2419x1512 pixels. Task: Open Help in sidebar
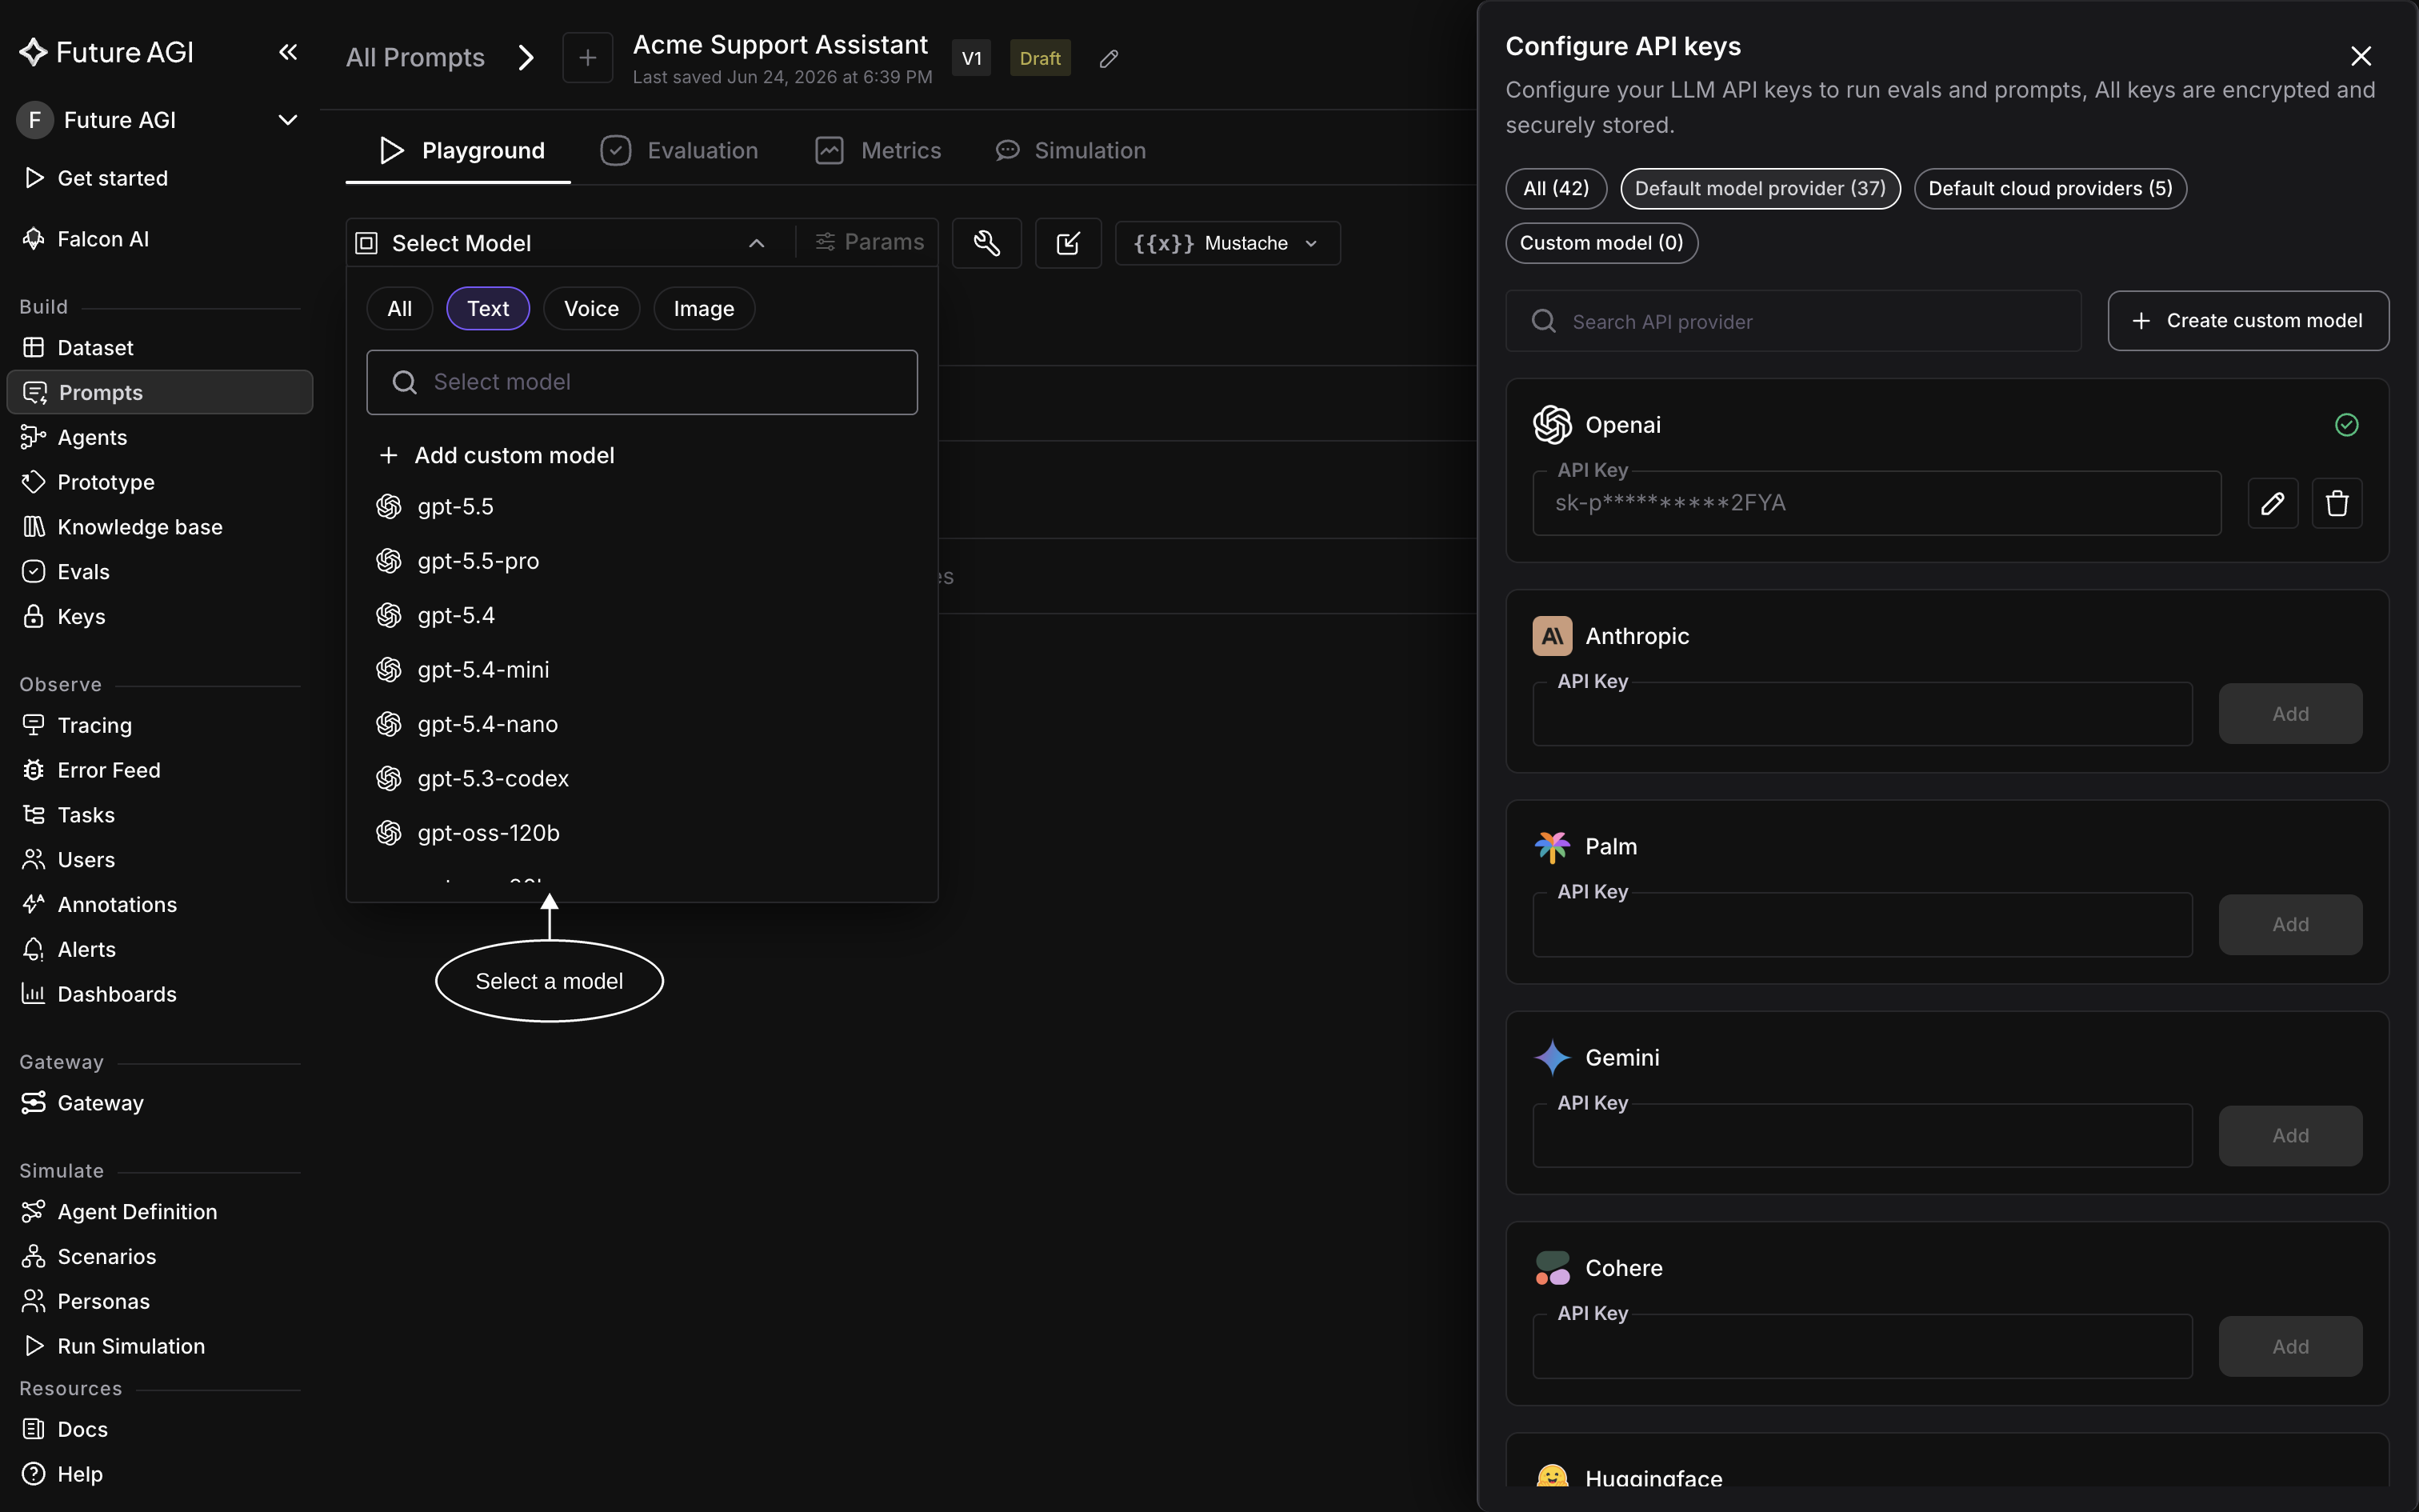[62, 1475]
